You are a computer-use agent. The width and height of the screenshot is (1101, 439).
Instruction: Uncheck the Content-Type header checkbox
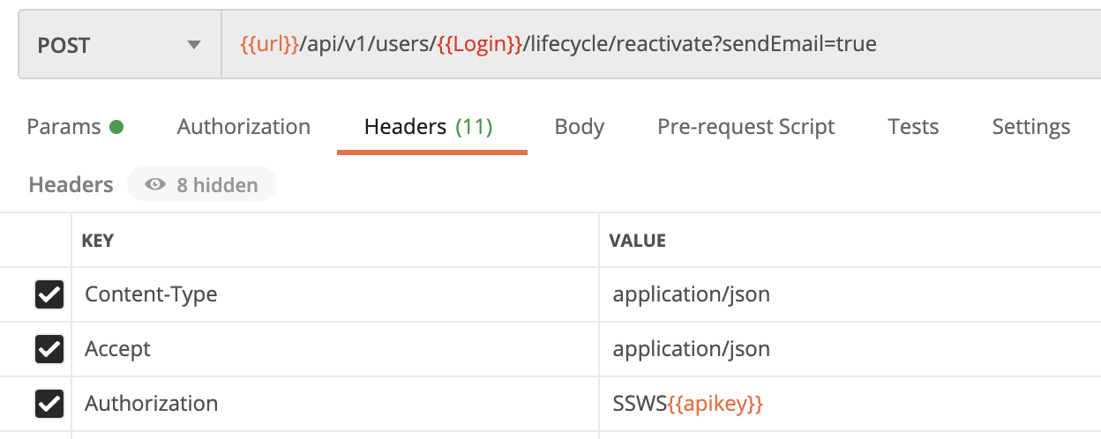pos(49,294)
